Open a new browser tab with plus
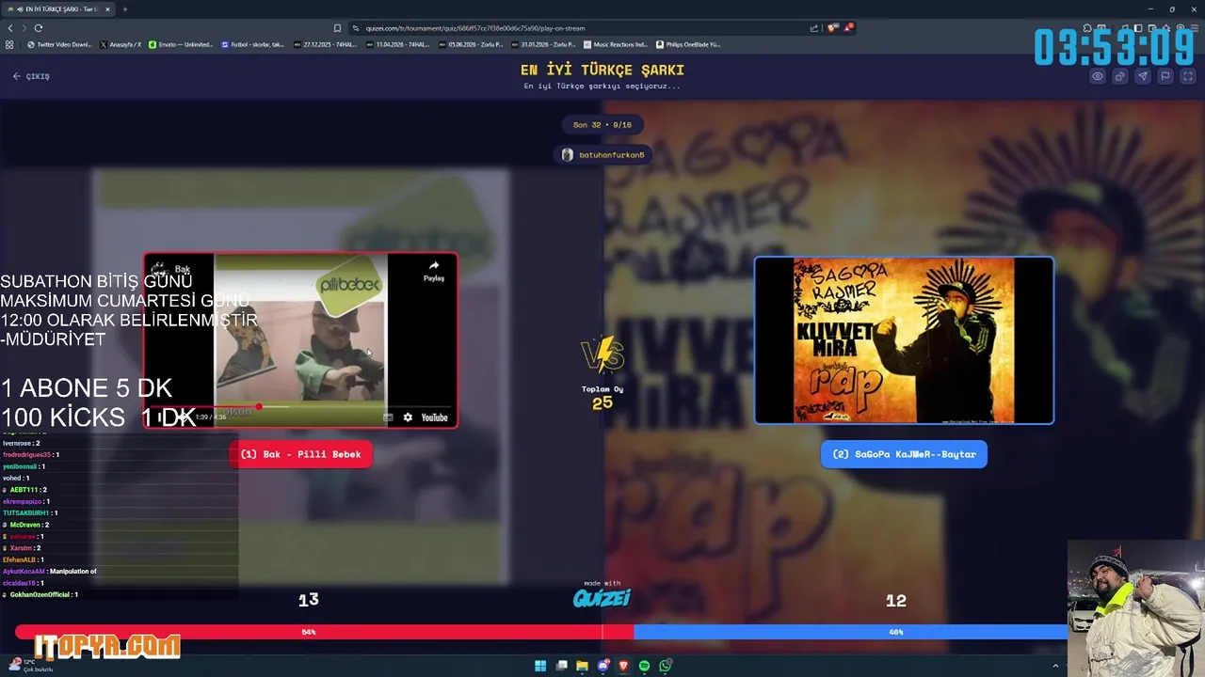1205x677 pixels. [124, 9]
